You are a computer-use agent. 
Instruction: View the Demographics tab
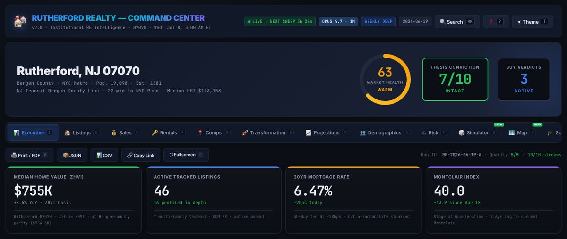[x=385, y=132]
